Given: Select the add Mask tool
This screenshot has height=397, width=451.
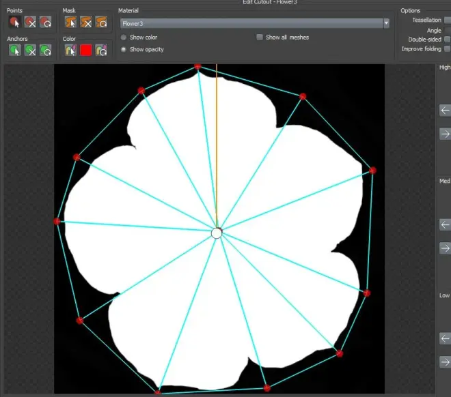Looking at the screenshot, I should (x=70, y=22).
